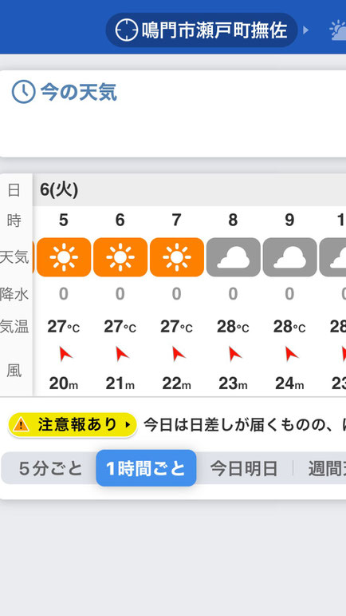
Task: Tap the 6(火) date header
Action: click(59, 190)
